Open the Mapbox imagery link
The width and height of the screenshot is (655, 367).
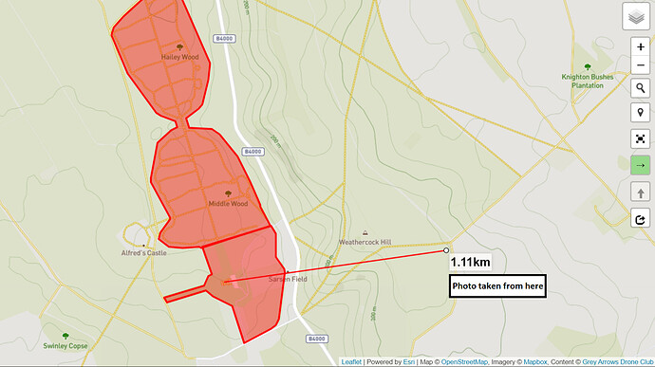pyautogui.click(x=535, y=362)
